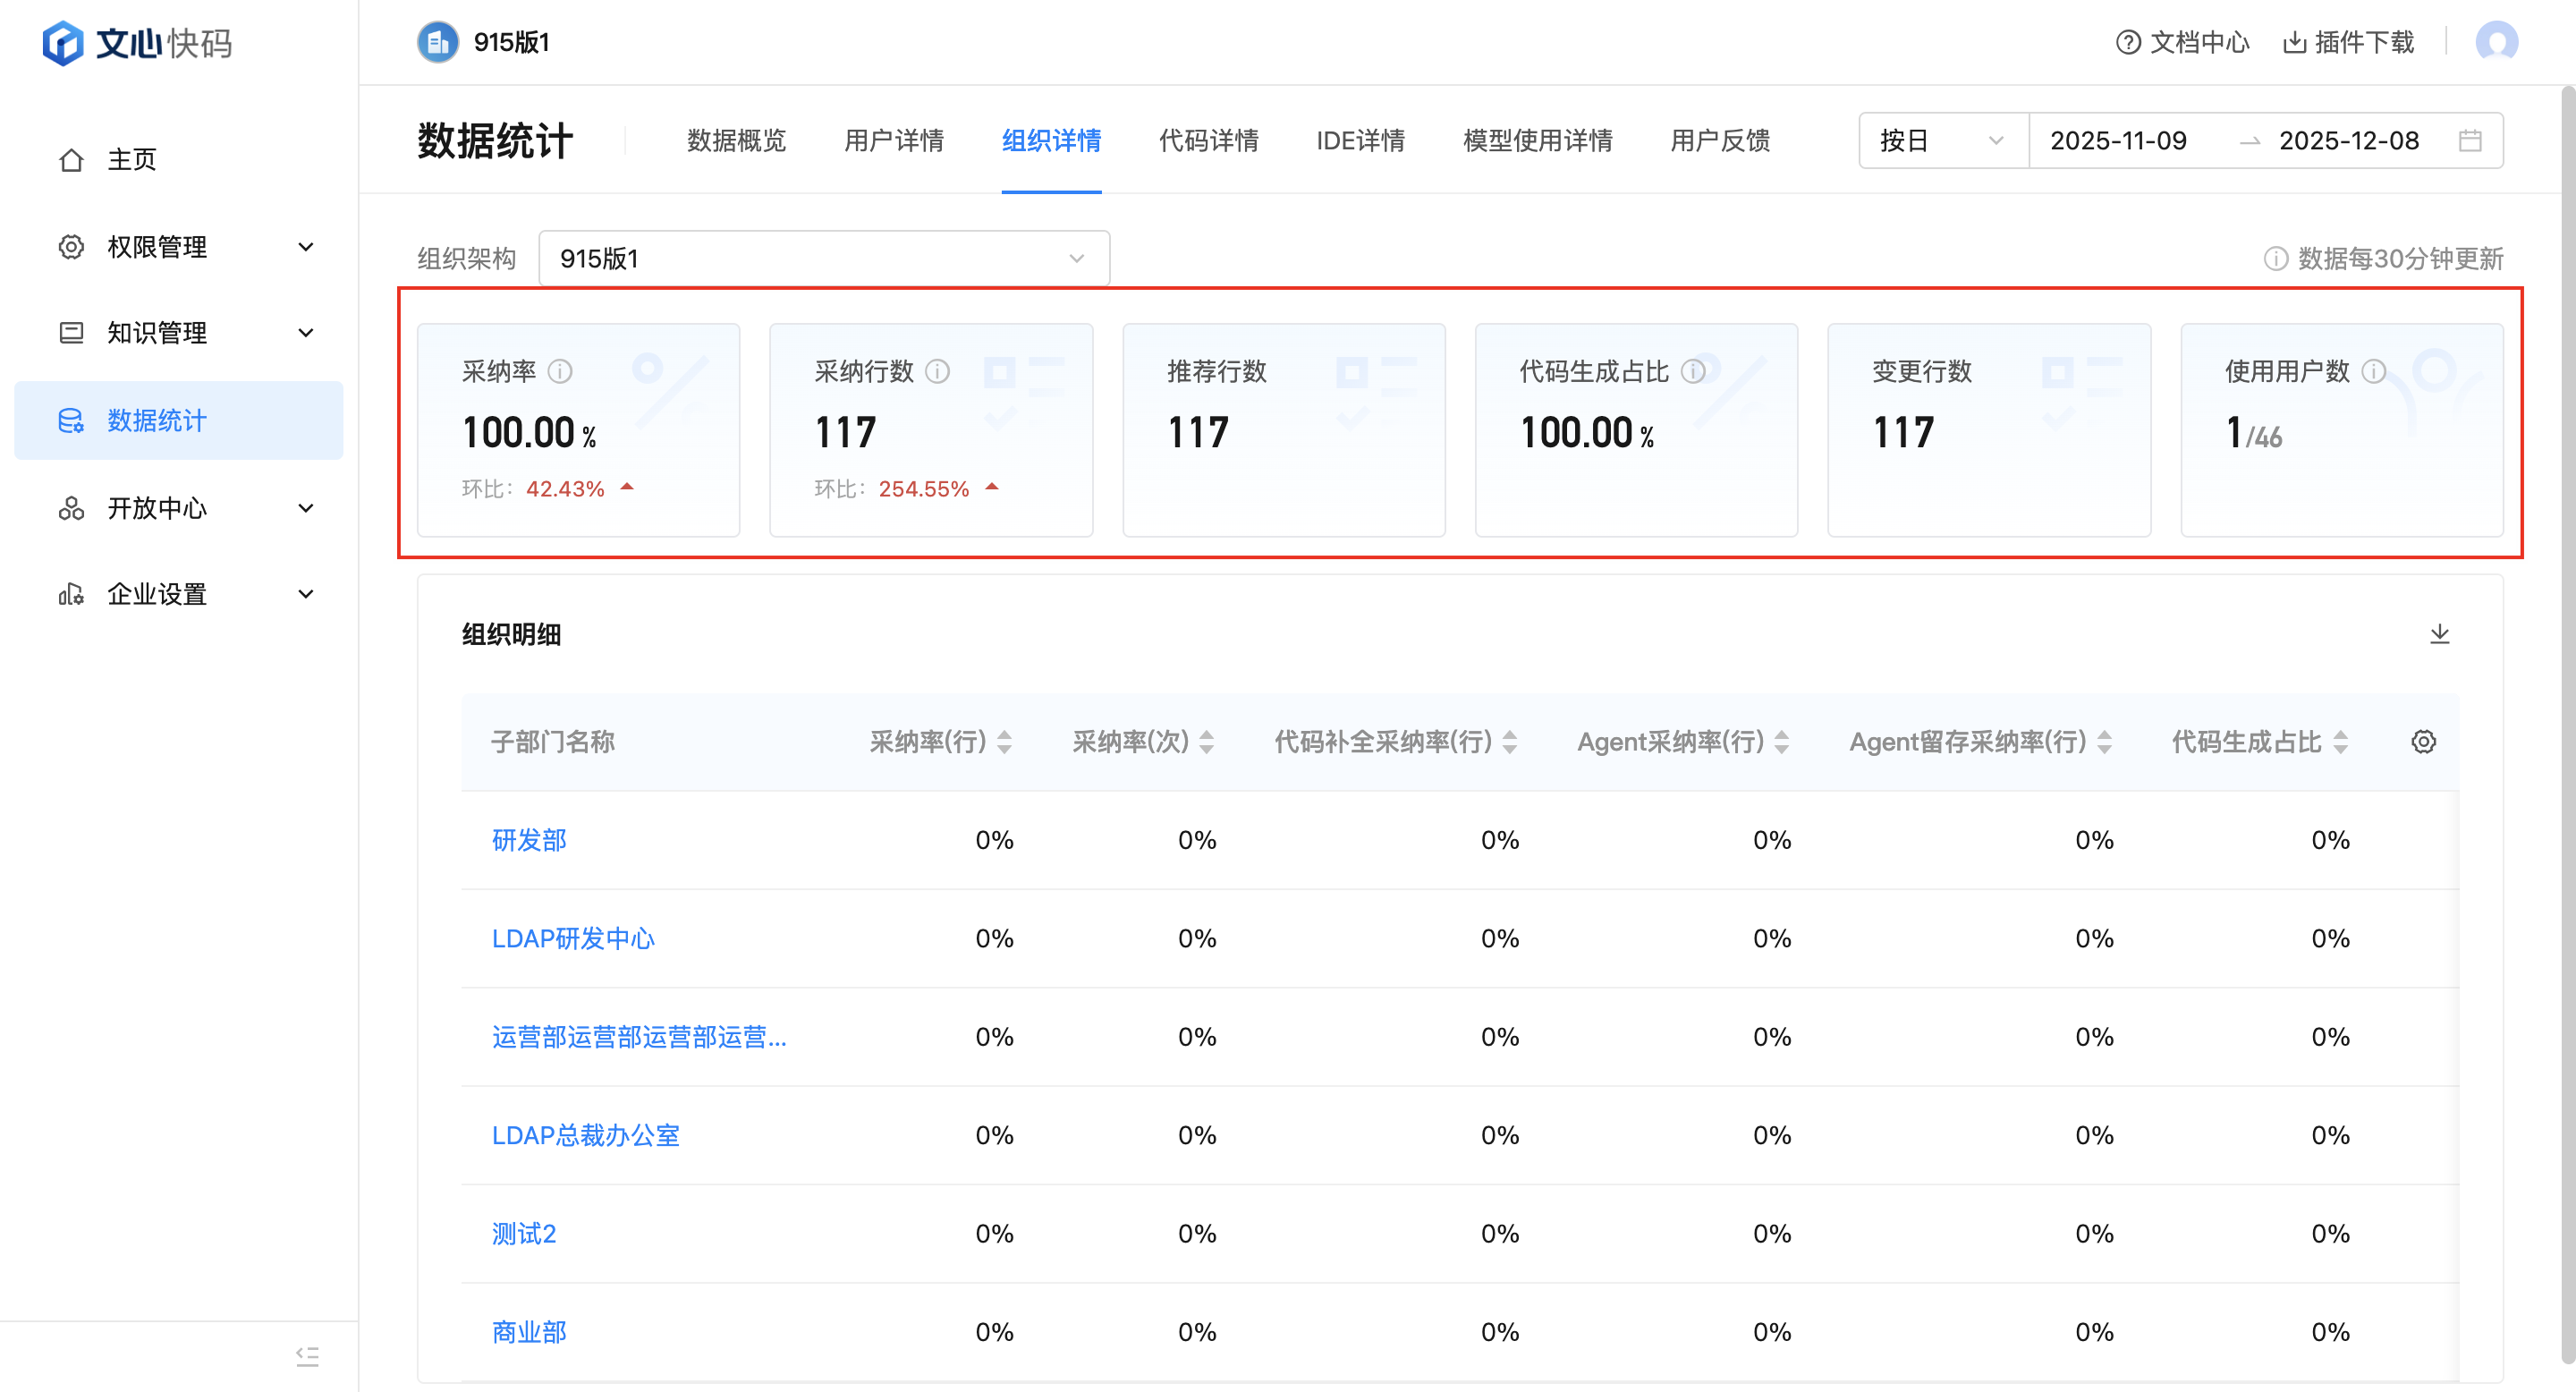Click info icon next to 代码生成占比 card
The image size is (2576, 1392).
[x=1692, y=372]
